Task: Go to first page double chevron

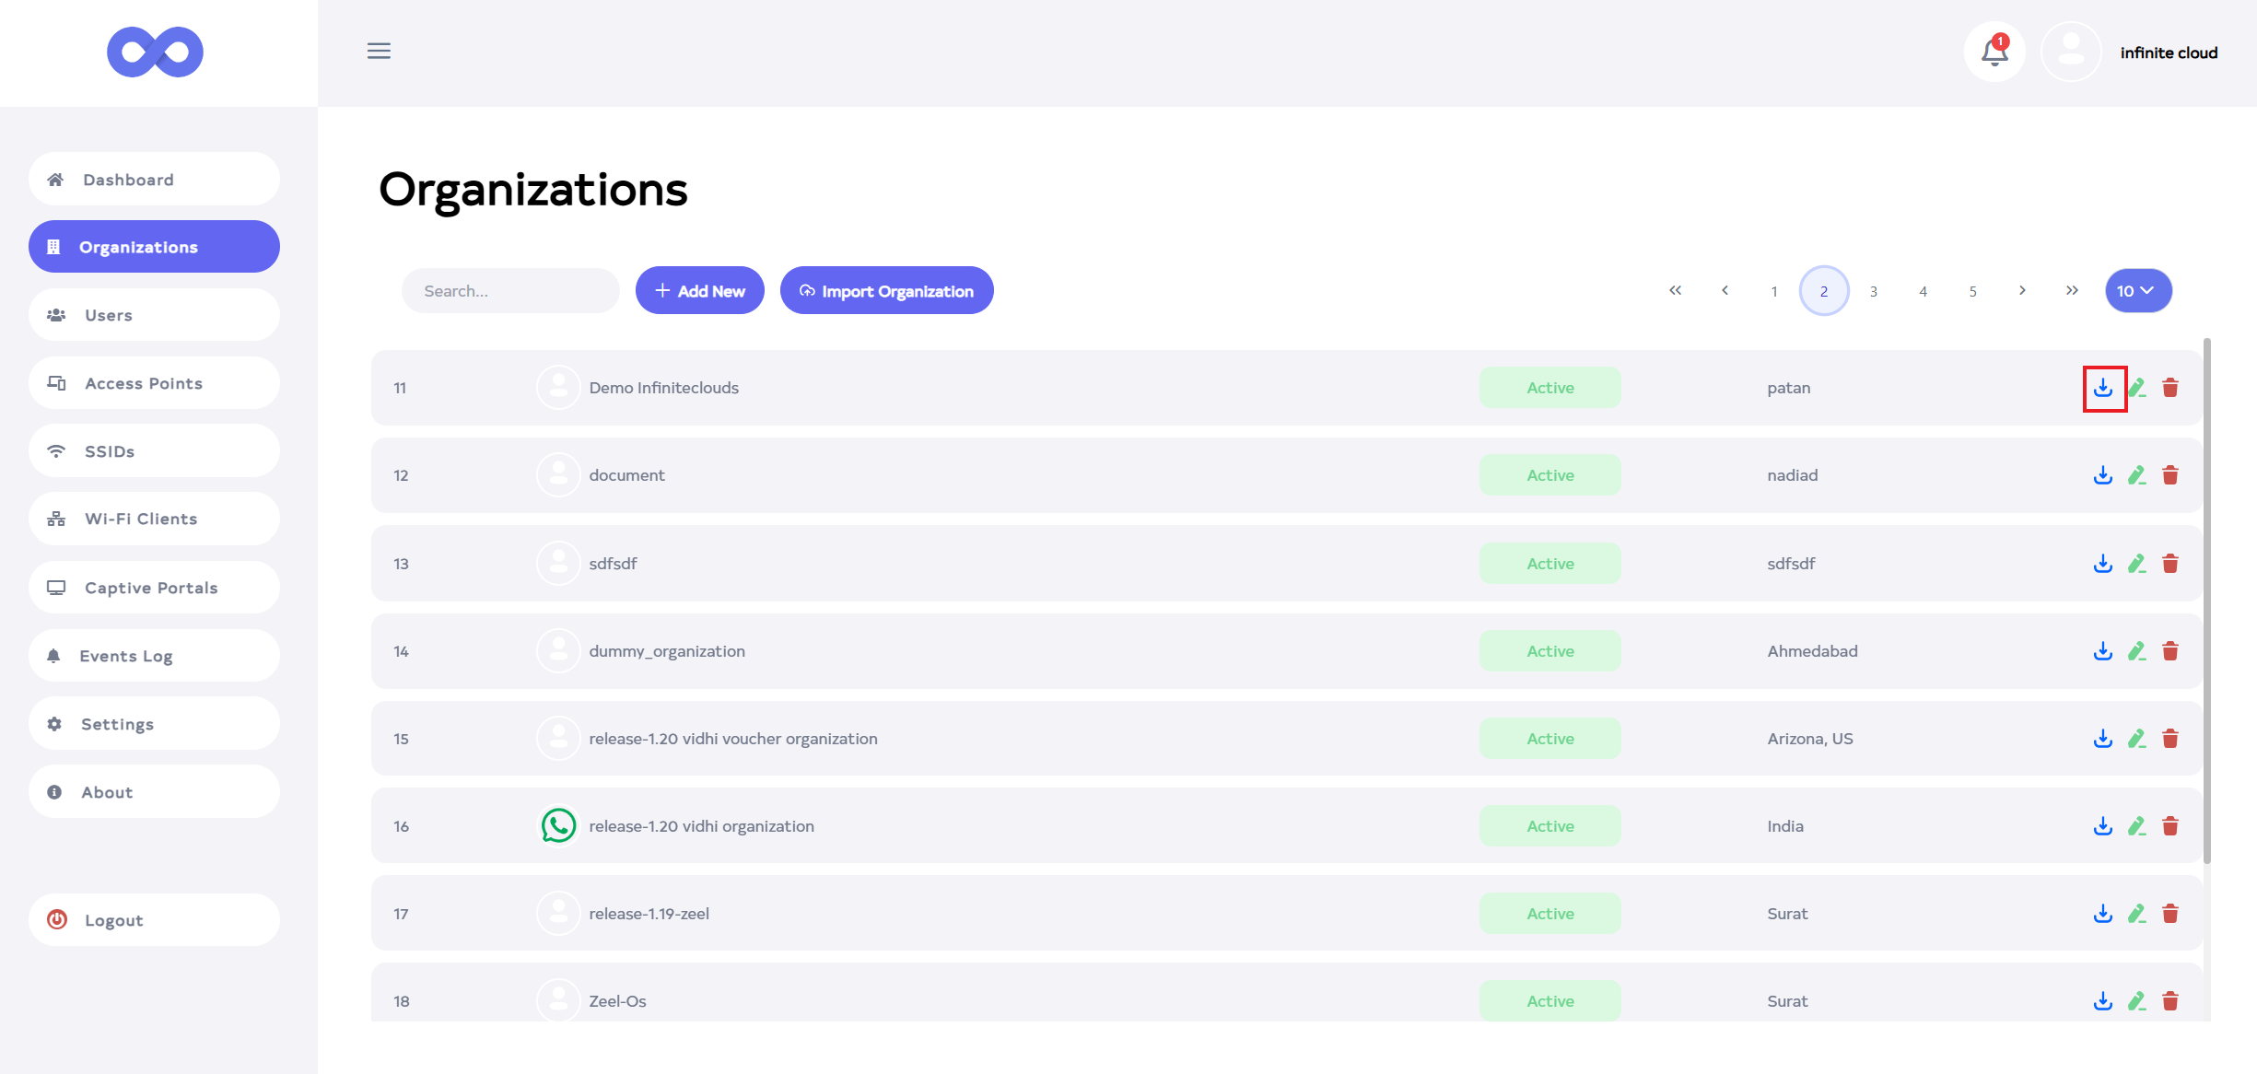Action: (1675, 291)
